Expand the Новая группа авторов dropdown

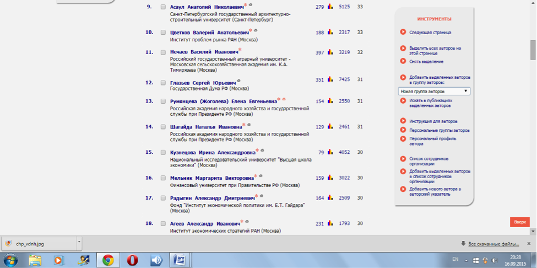tap(434, 91)
